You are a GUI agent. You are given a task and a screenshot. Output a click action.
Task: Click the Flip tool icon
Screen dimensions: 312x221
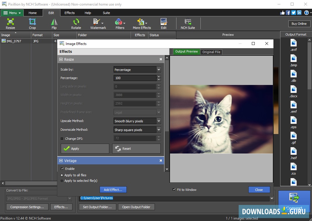tap(54, 23)
